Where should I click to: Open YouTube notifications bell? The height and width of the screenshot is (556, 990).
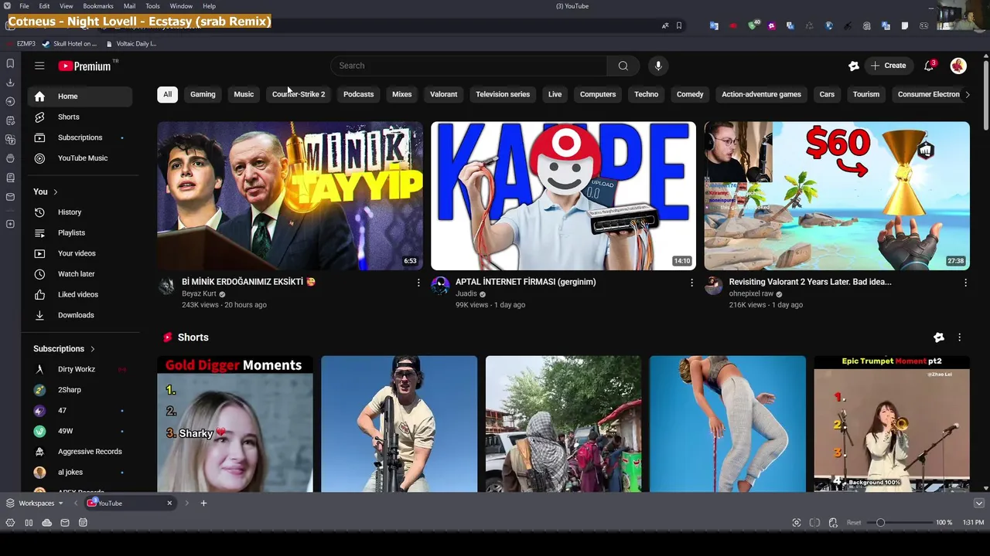(x=929, y=66)
